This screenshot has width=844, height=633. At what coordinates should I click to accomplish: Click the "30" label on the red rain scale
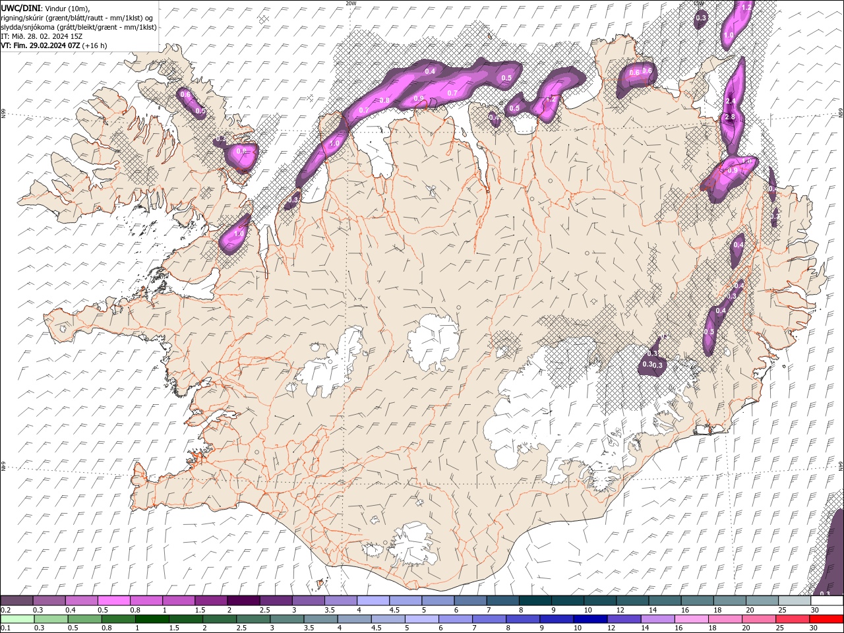click(814, 628)
